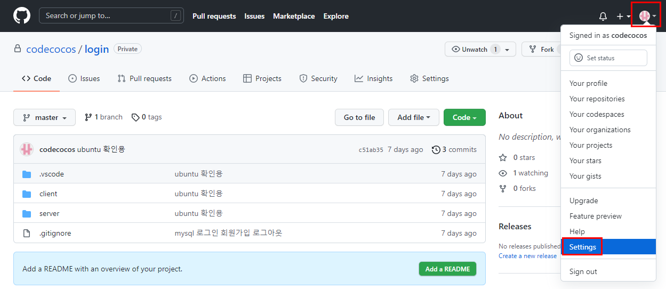This screenshot has width=666, height=289.
Task: Click the .vscode folder icon
Action: (x=27, y=174)
